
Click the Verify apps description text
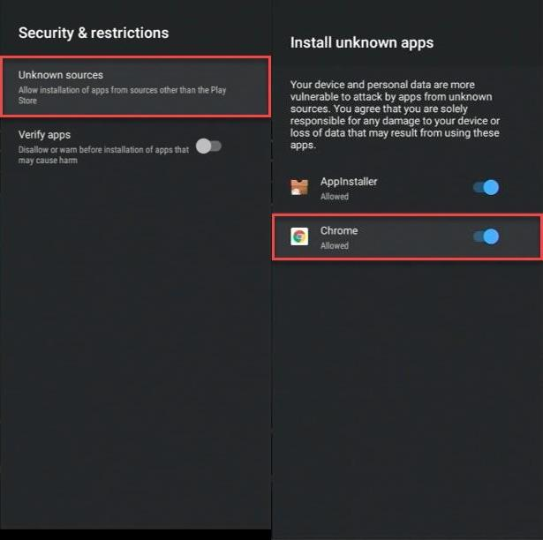pos(103,155)
